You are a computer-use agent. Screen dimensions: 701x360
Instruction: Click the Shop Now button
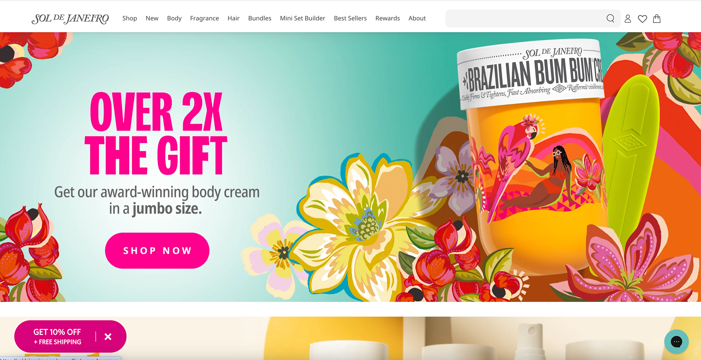pos(157,250)
